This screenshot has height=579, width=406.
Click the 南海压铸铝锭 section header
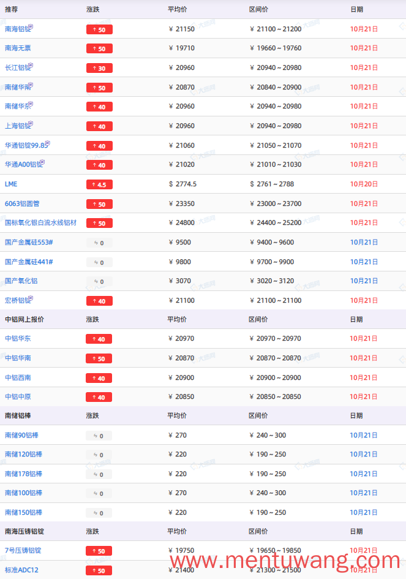(x=24, y=531)
